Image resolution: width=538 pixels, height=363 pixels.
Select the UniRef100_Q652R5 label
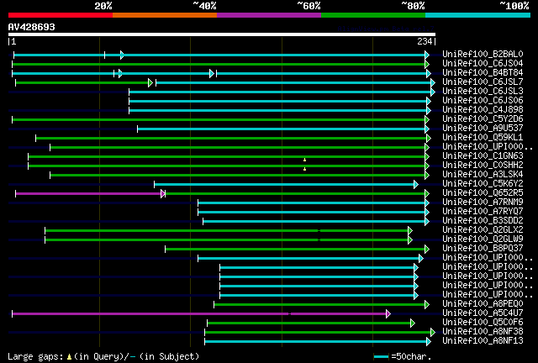tap(483, 193)
